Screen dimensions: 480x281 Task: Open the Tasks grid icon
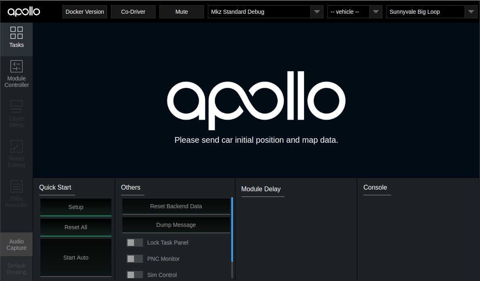coord(17,33)
